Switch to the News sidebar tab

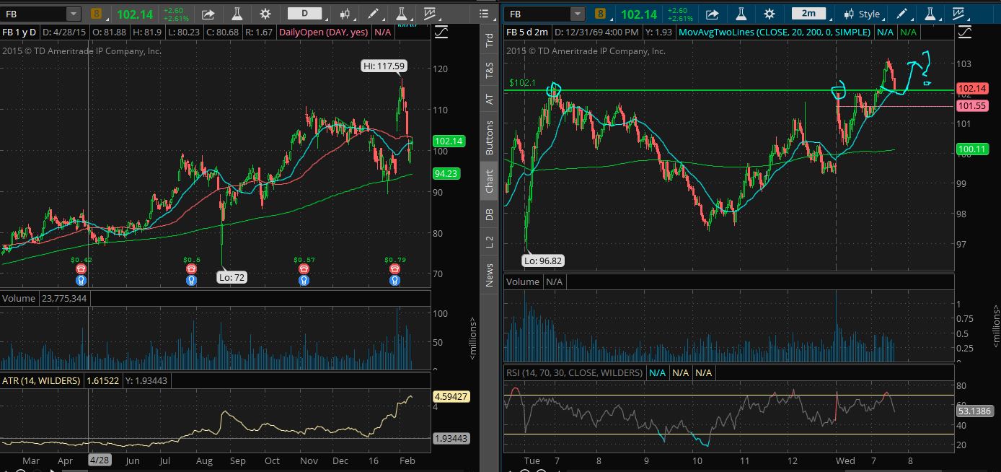tap(489, 275)
